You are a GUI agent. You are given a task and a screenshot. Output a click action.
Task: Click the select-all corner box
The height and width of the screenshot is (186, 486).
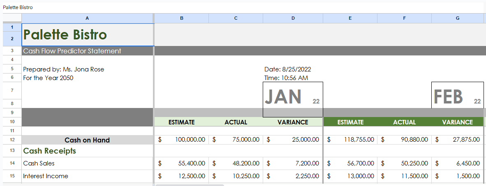(12, 18)
